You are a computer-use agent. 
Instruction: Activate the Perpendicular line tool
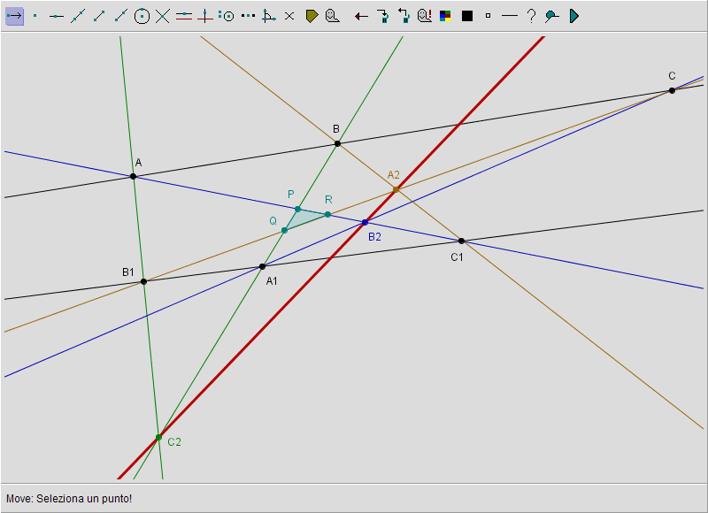[205, 16]
